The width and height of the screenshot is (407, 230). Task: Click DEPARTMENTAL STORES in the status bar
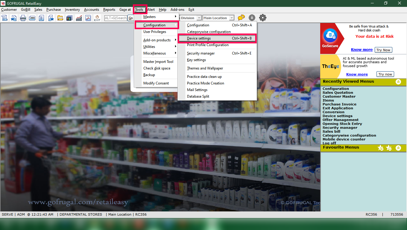pyautogui.click(x=81, y=214)
